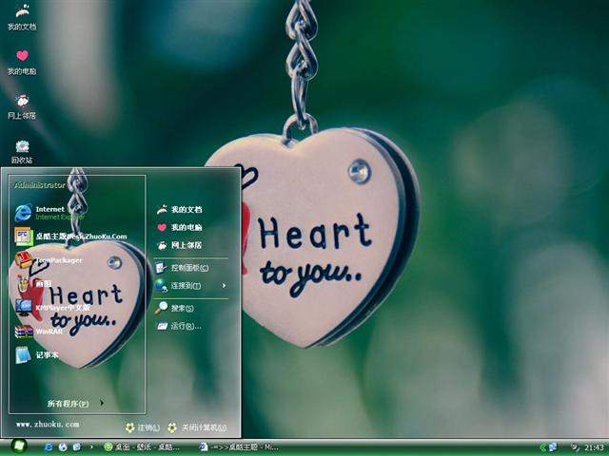Open 回收站 recycle bin desktop icon
Screen dimensions: 609x456
tap(22, 152)
